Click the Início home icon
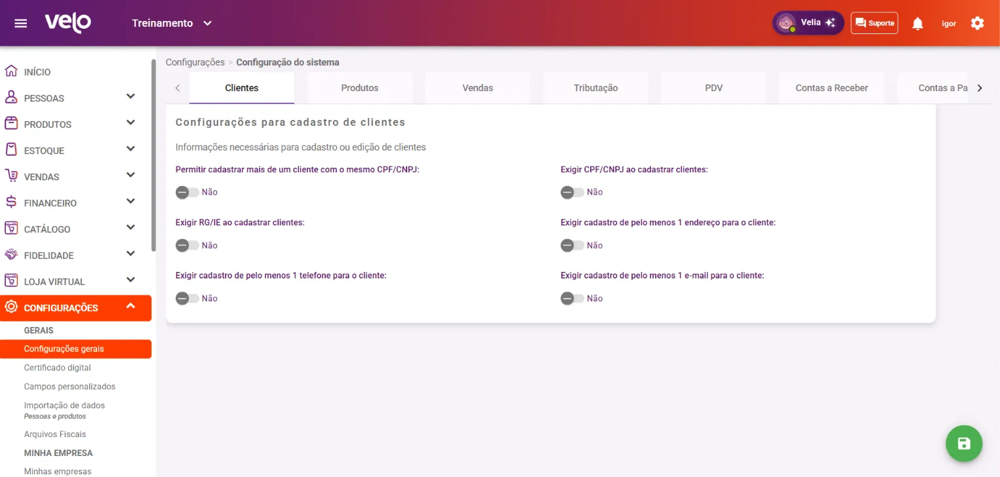The image size is (1000, 477). click(10, 71)
